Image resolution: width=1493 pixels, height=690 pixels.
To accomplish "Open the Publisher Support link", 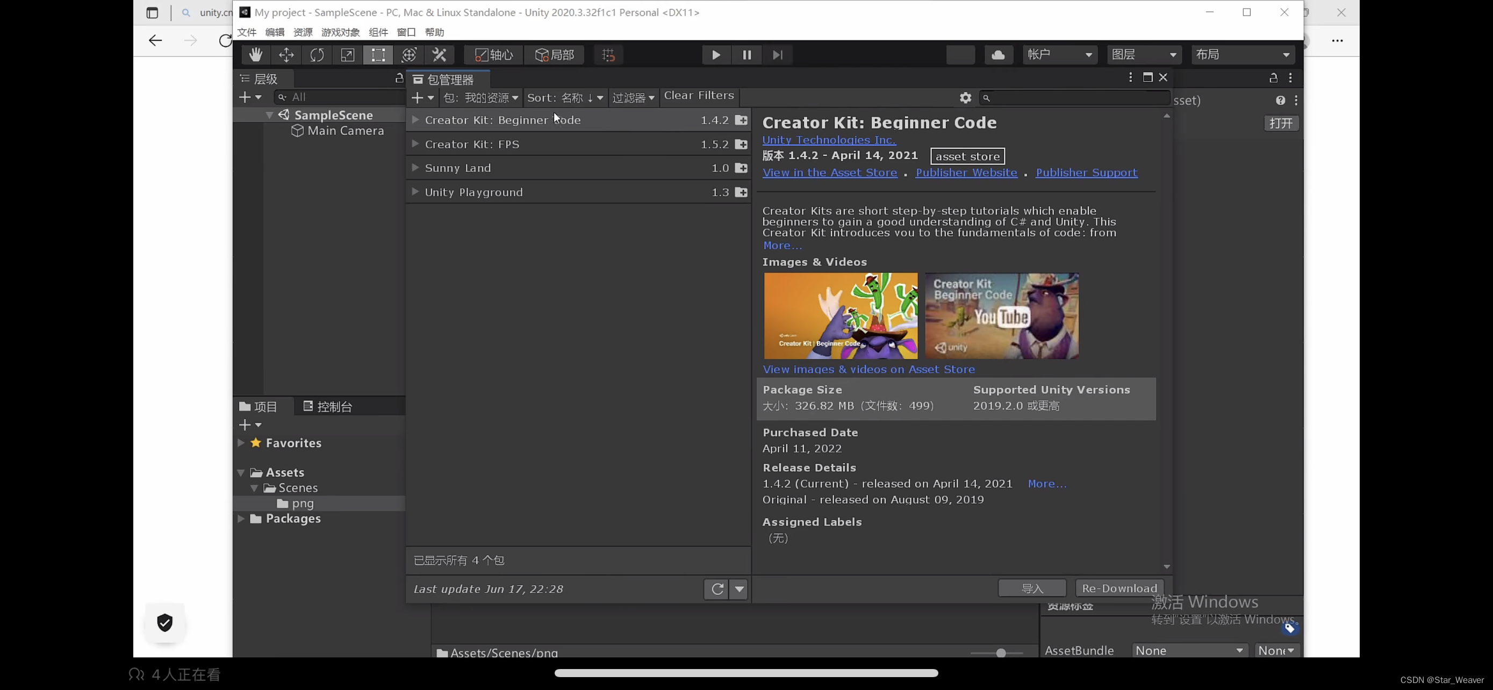I will pyautogui.click(x=1087, y=172).
